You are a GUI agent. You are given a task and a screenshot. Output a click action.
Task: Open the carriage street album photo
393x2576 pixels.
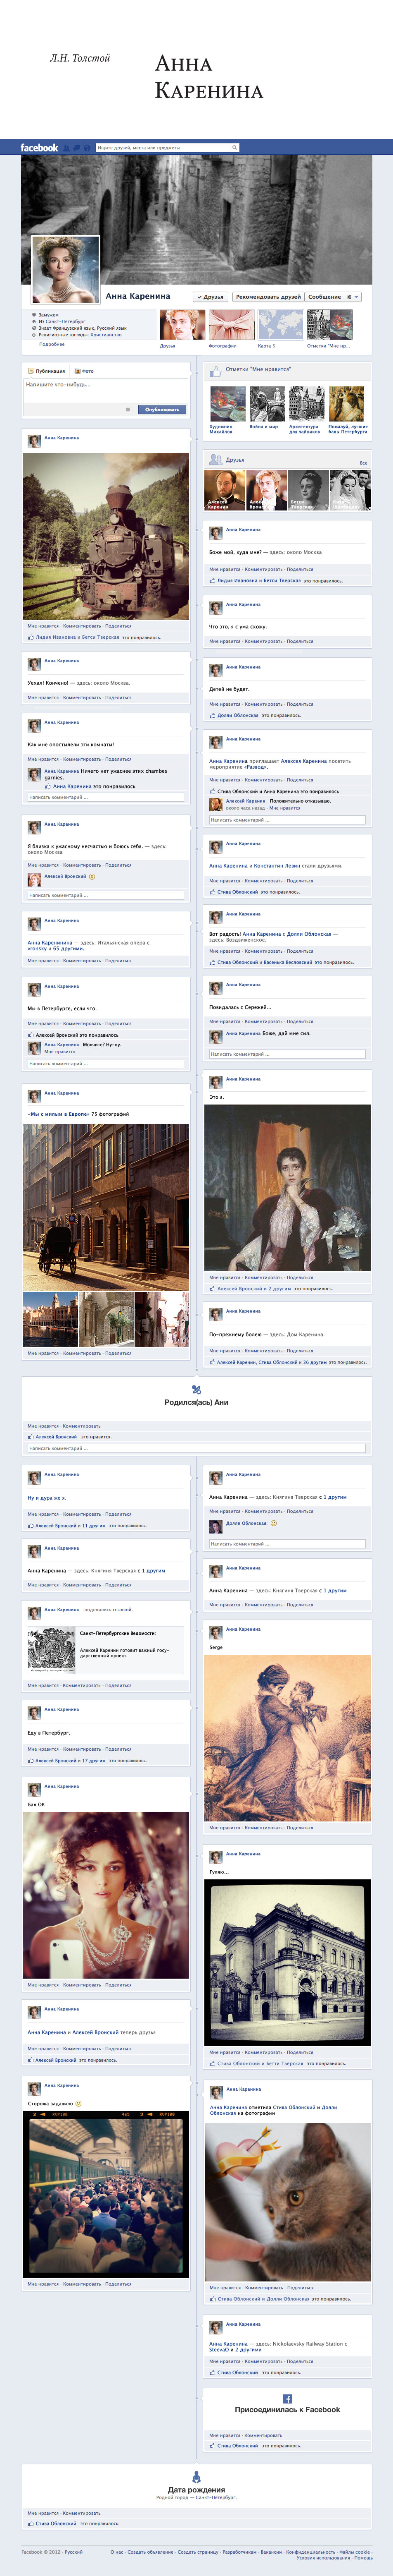[106, 1207]
